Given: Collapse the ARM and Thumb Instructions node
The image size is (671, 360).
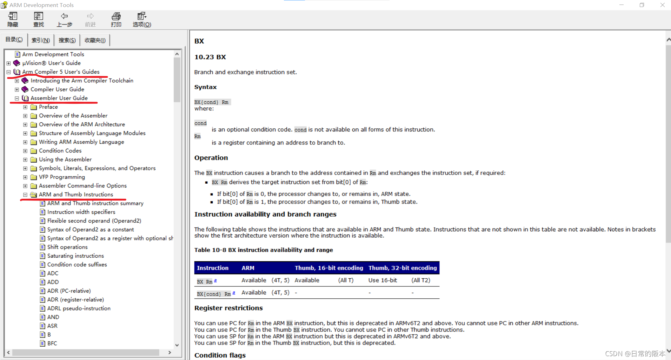Looking at the screenshot, I should point(25,195).
